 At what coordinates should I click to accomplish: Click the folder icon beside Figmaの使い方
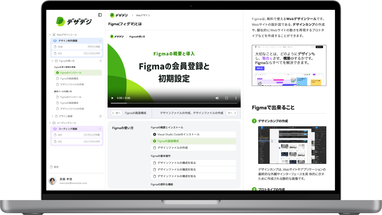56,61
